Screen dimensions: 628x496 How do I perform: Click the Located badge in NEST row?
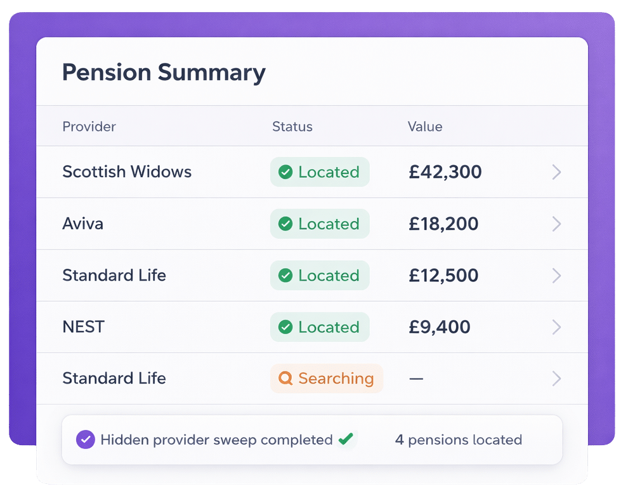(x=320, y=327)
